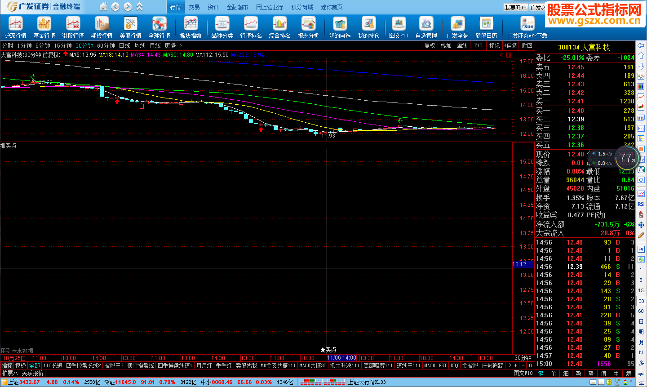Click the 模板 button
Screen dimensions: 647x387
pos(21,365)
